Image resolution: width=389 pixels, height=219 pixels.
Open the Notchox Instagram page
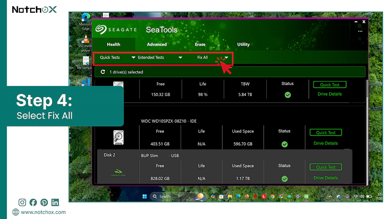(x=22, y=203)
